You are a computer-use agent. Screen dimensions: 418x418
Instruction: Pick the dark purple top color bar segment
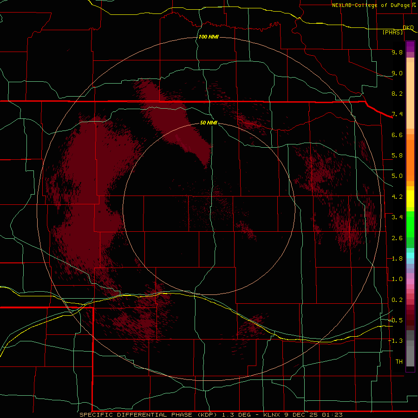click(x=410, y=45)
